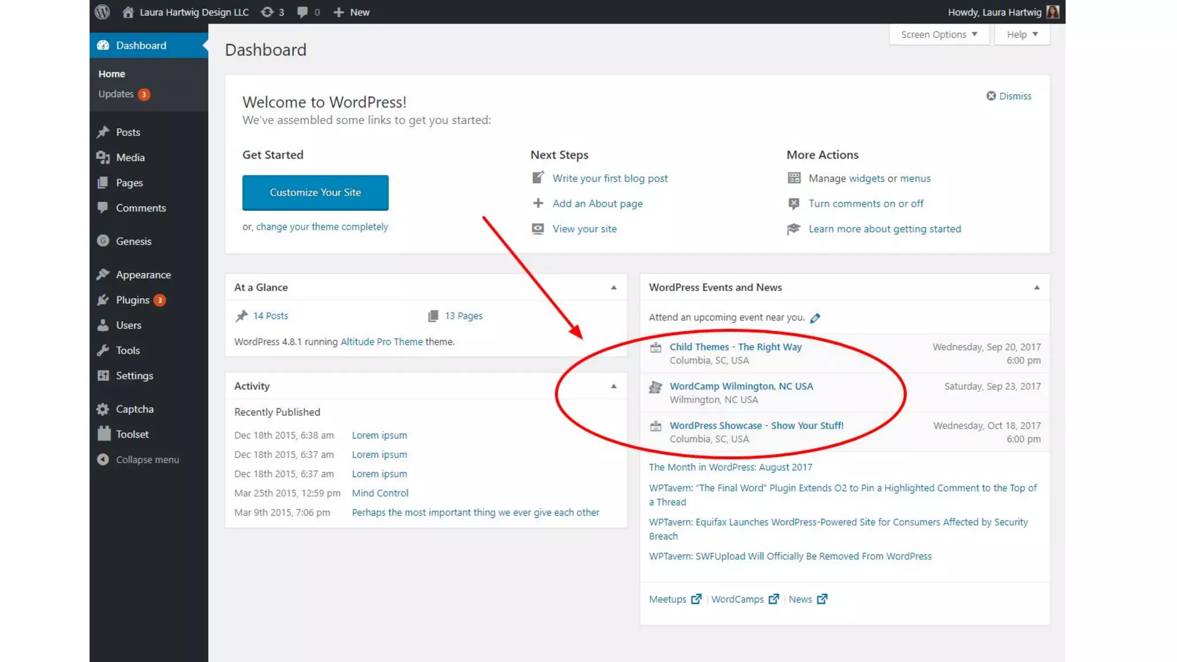Image resolution: width=1177 pixels, height=662 pixels.
Task: Go to Updates submenu item
Action: coord(116,94)
